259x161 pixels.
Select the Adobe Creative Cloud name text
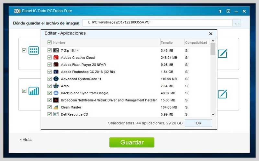pyautogui.click(x=78, y=58)
